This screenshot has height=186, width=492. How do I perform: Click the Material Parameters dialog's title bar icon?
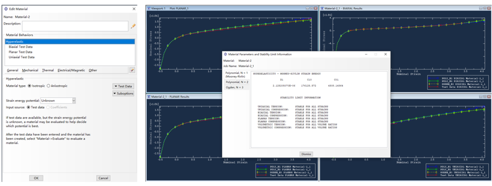pyautogui.click(x=225, y=54)
